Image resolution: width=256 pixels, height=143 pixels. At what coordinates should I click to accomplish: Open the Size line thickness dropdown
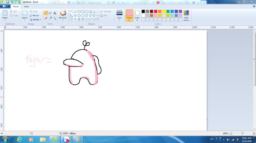click(x=119, y=15)
